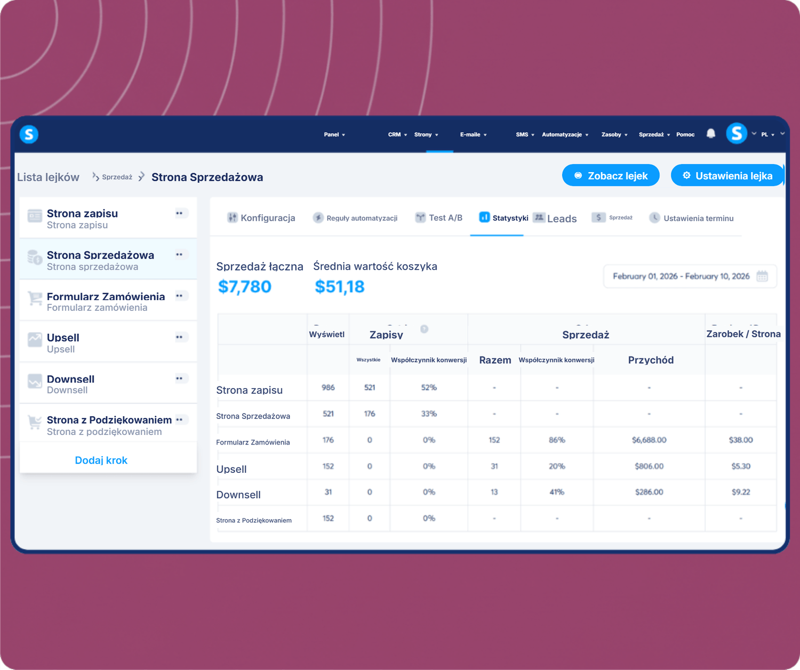The height and width of the screenshot is (670, 800).
Task: Expand the Sprzedaż navigation dropdown
Action: 654,134
